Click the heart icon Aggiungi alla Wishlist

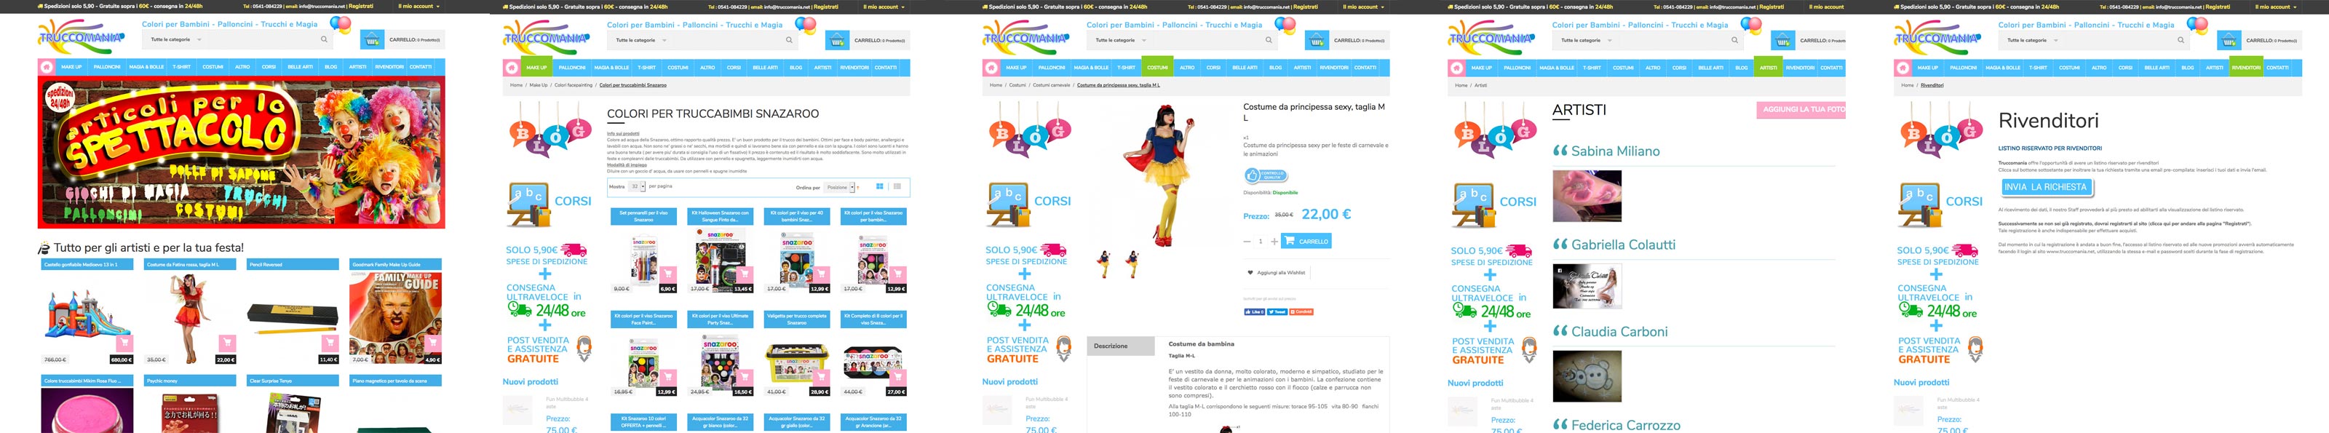(x=1250, y=272)
